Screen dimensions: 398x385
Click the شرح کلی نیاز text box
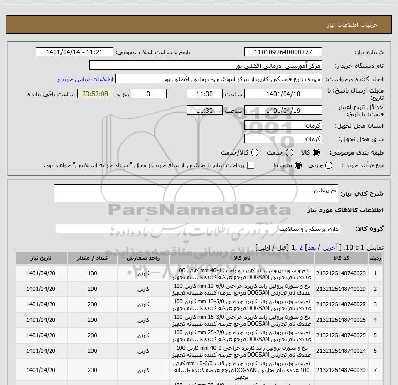pos(196,193)
